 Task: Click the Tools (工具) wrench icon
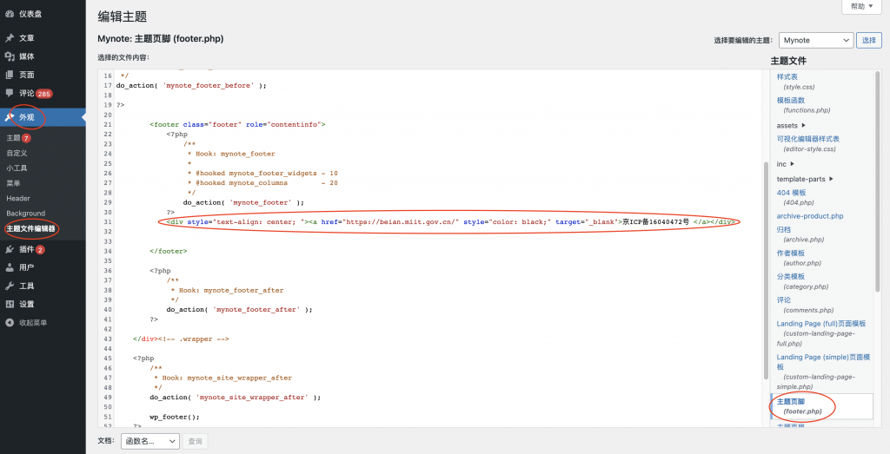click(10, 286)
